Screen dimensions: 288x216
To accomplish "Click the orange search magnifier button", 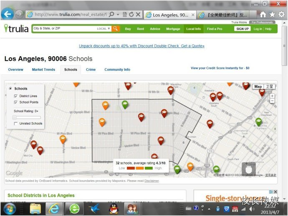I will click(x=116, y=29).
